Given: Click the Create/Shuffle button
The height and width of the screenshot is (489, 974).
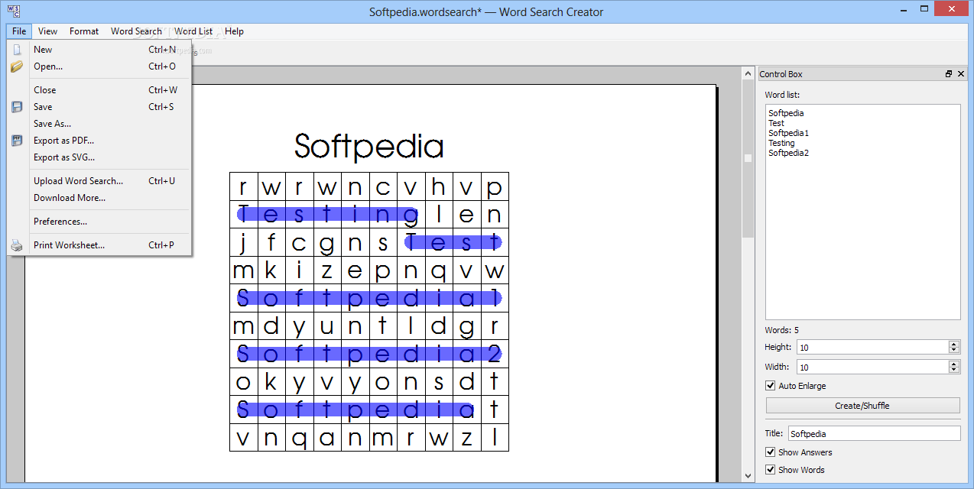Looking at the screenshot, I should [862, 406].
